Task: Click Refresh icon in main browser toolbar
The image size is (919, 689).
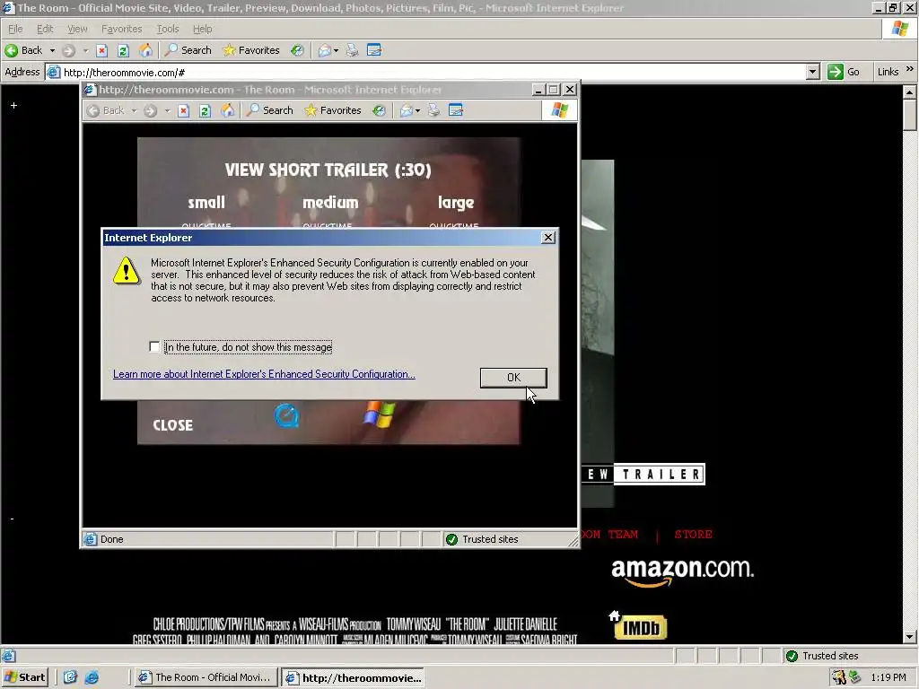Action: click(x=123, y=50)
